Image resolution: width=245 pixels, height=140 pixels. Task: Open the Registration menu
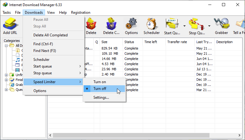click(81, 13)
